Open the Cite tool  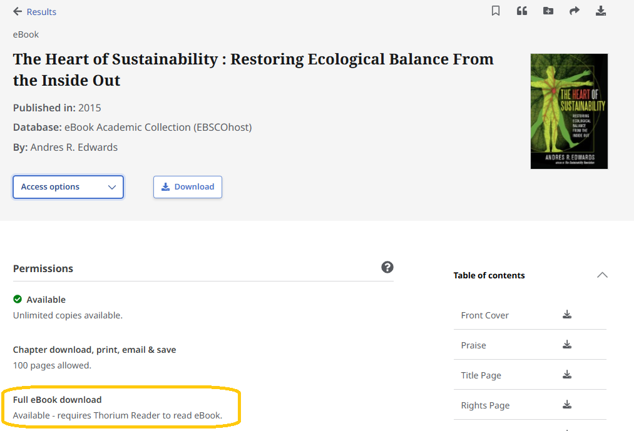pyautogui.click(x=522, y=11)
